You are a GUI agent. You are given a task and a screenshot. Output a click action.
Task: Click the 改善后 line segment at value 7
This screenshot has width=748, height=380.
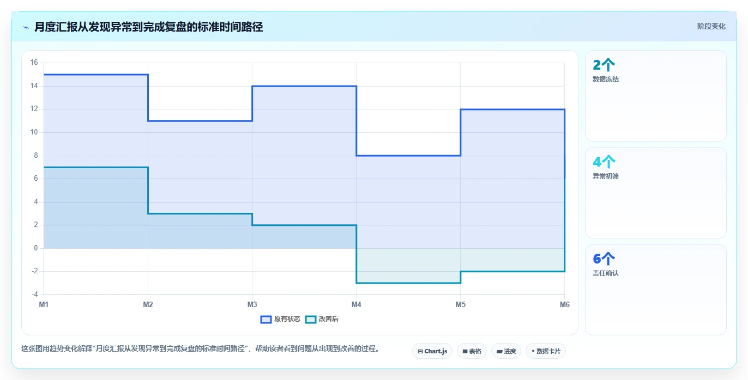click(x=95, y=167)
